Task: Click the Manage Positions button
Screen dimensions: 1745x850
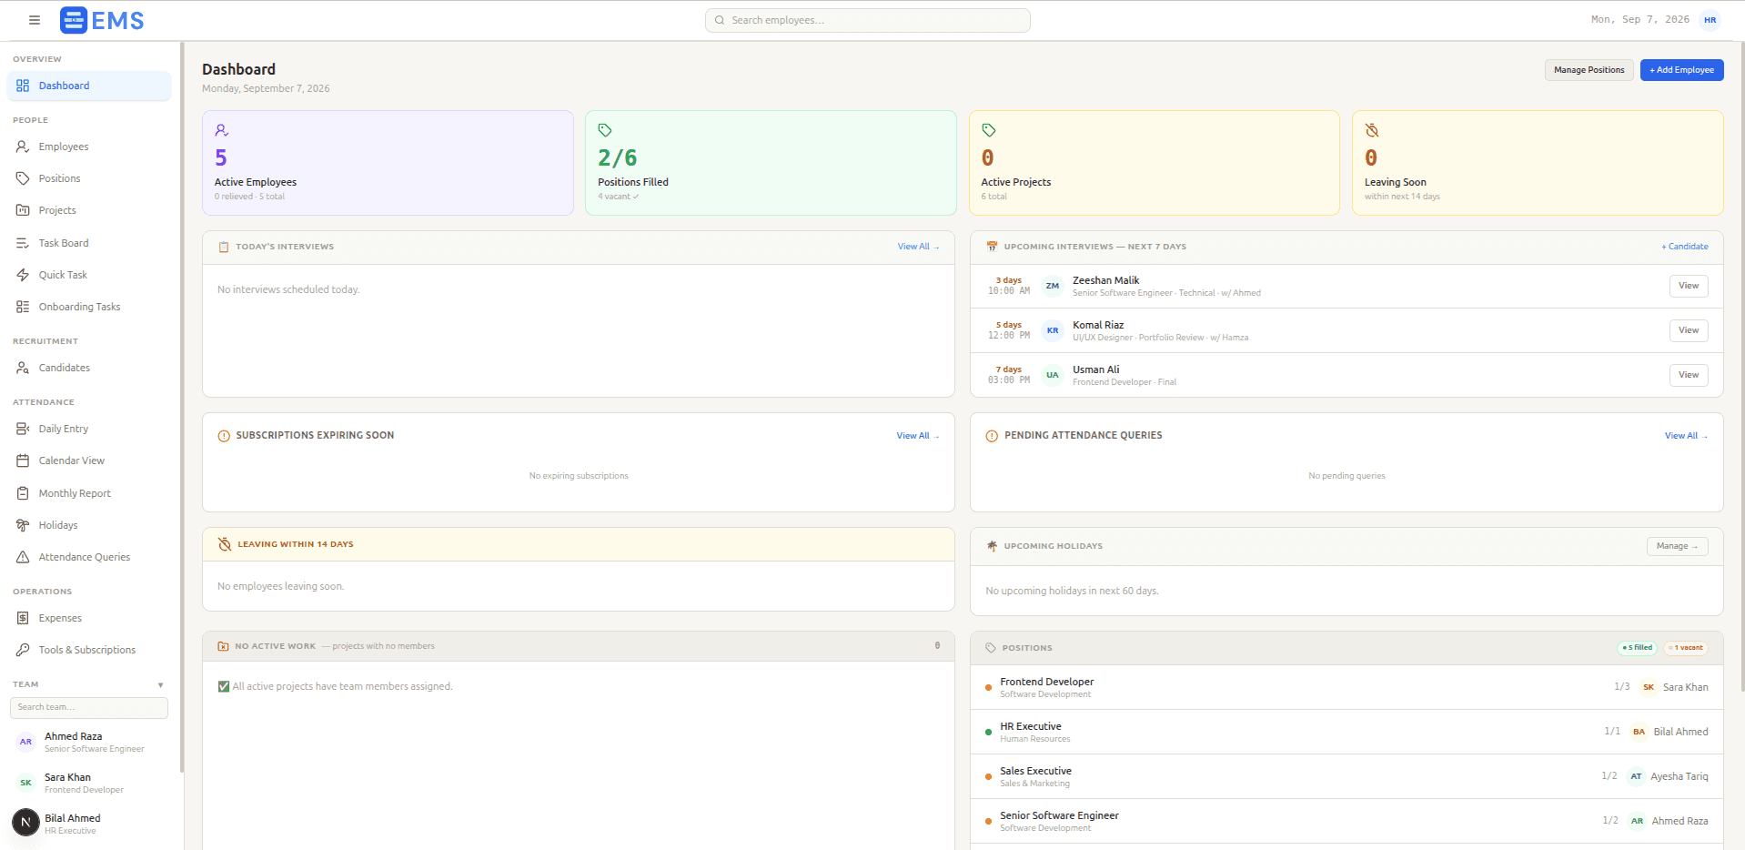Action: pyautogui.click(x=1589, y=70)
